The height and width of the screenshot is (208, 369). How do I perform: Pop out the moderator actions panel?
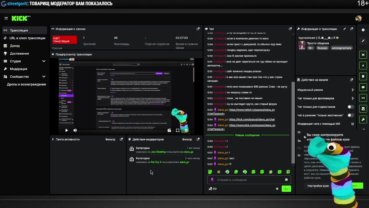pos(198,139)
